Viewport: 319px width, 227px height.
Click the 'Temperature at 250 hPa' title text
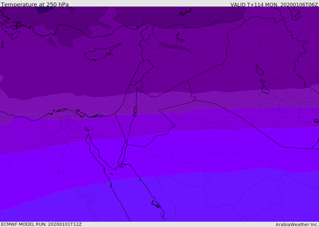(x=35, y=4)
